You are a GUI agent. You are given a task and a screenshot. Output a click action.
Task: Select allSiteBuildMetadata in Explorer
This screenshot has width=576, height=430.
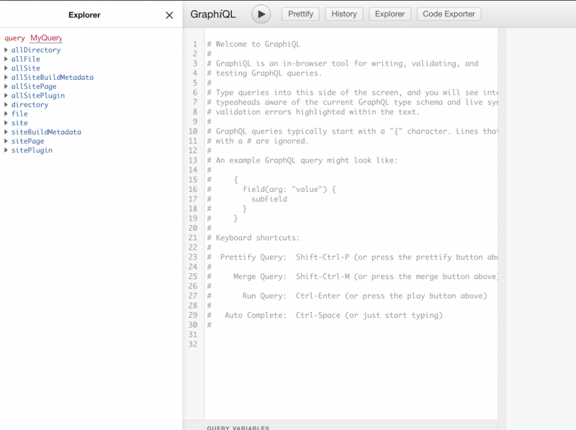52,78
